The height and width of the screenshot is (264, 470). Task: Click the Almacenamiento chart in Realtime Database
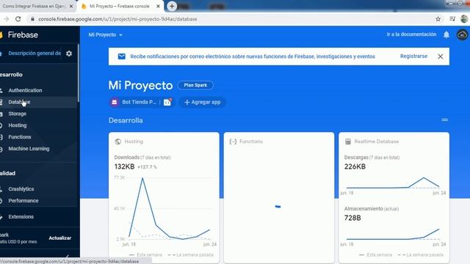(393, 234)
